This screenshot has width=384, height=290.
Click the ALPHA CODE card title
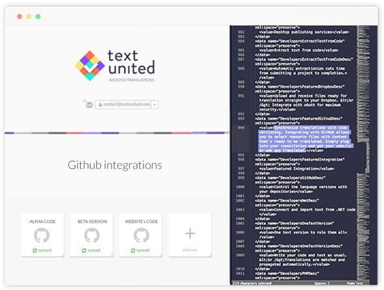click(x=42, y=222)
